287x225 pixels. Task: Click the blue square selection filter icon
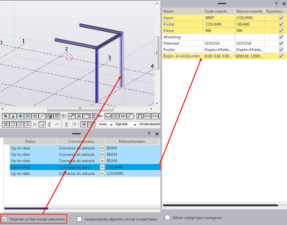(x=20, y=116)
